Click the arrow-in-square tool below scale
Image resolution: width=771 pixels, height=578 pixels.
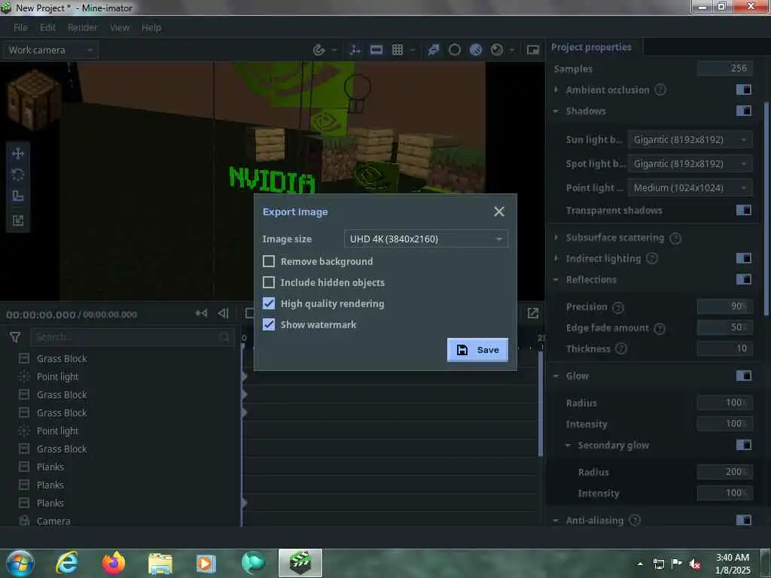(18, 221)
